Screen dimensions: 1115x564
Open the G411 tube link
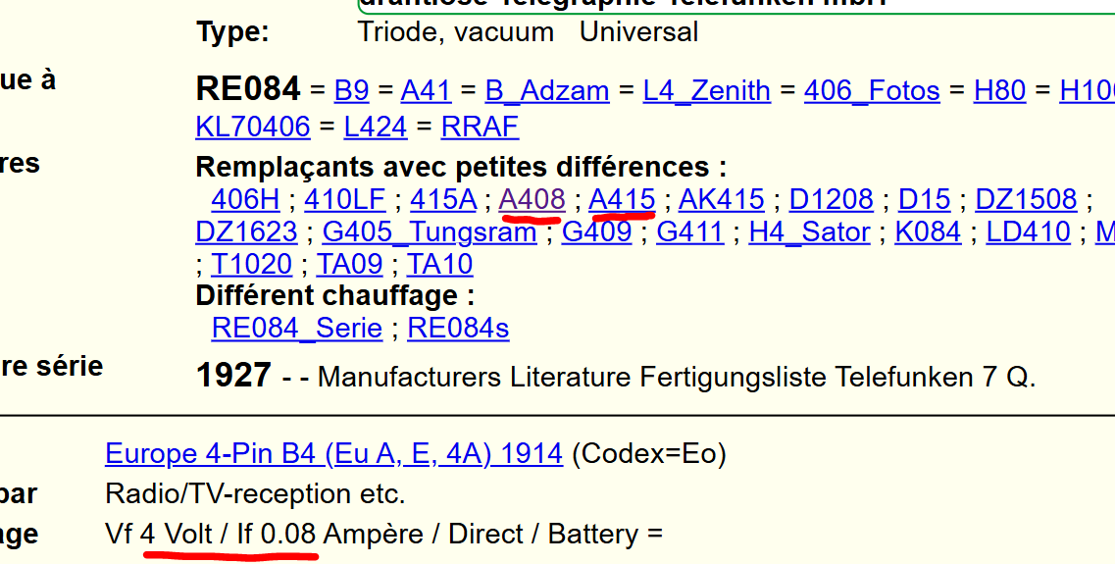690,231
